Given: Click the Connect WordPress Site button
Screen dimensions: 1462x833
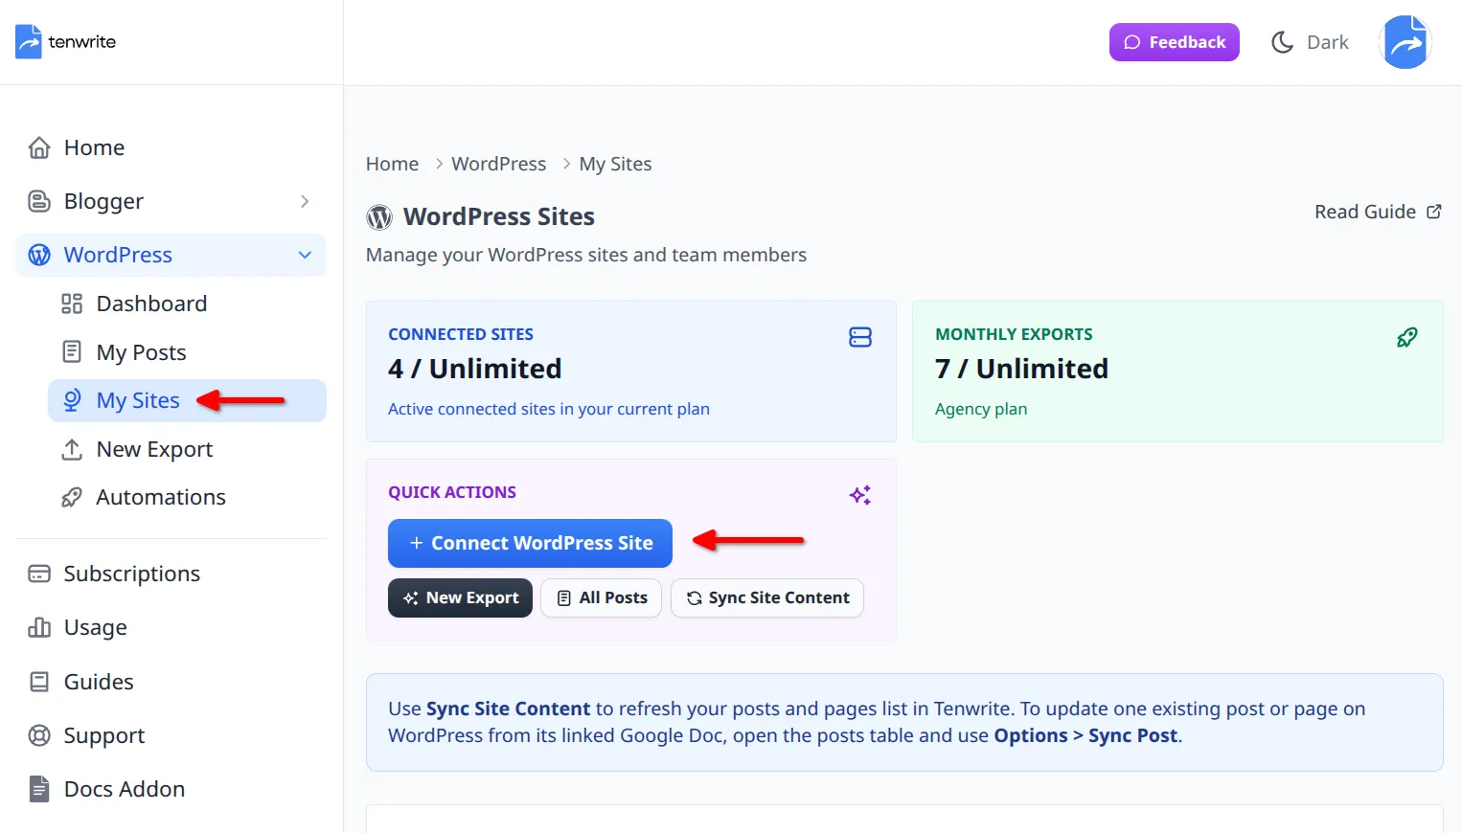Looking at the screenshot, I should (530, 543).
